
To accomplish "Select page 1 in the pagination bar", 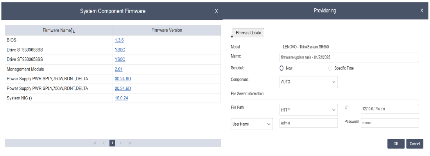I will click(x=112, y=143).
